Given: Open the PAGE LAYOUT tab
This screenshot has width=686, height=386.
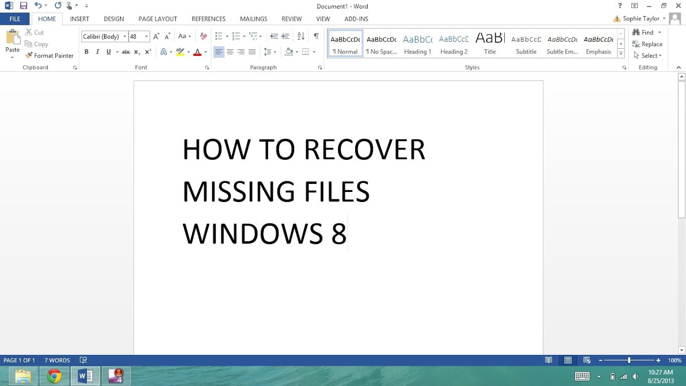Looking at the screenshot, I should 158,19.
